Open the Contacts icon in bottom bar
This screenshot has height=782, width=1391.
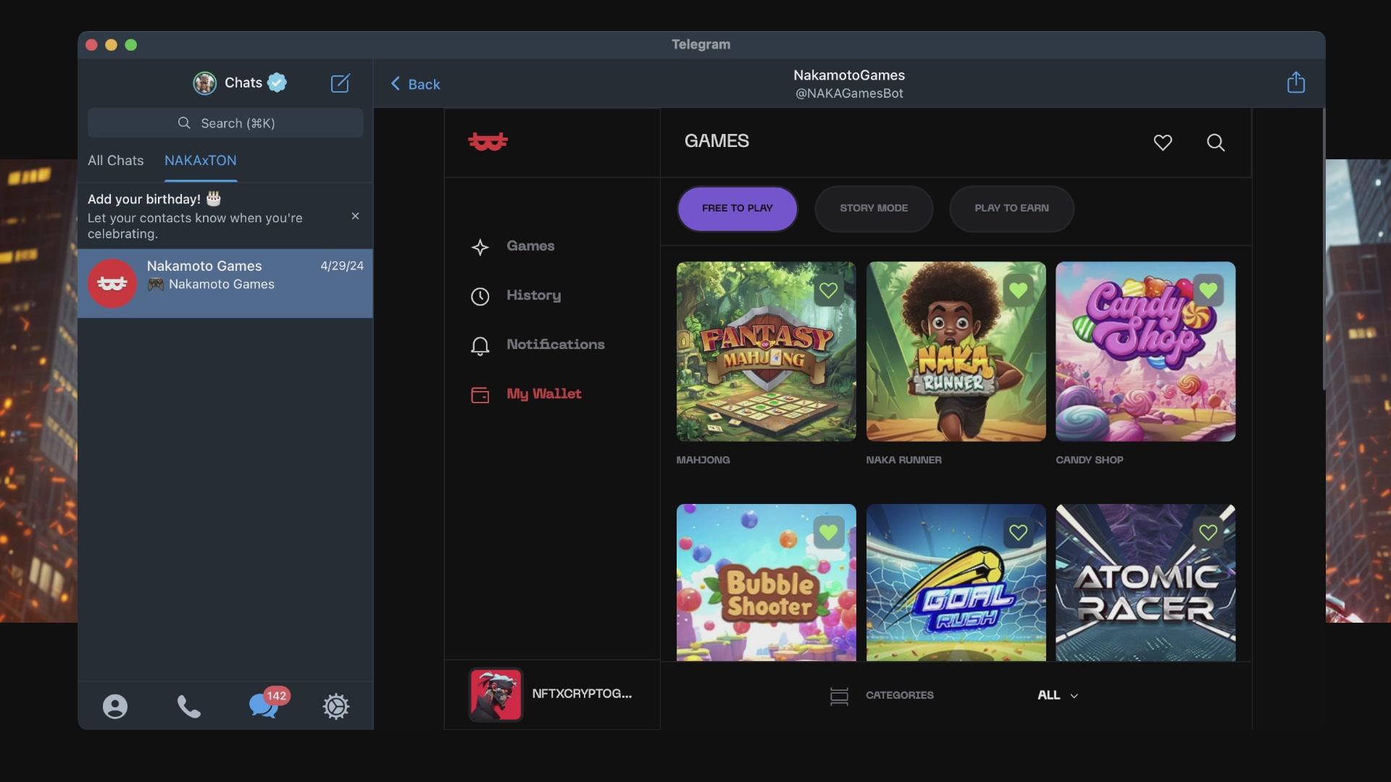115,707
